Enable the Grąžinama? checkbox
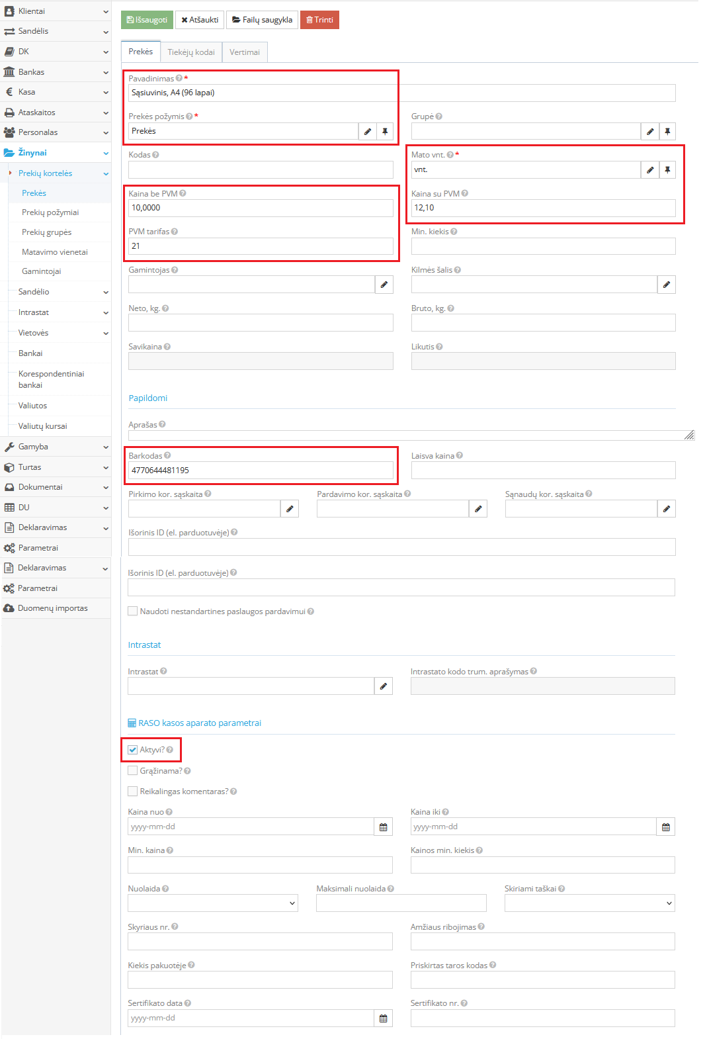The height and width of the screenshot is (1039, 705). click(x=133, y=771)
